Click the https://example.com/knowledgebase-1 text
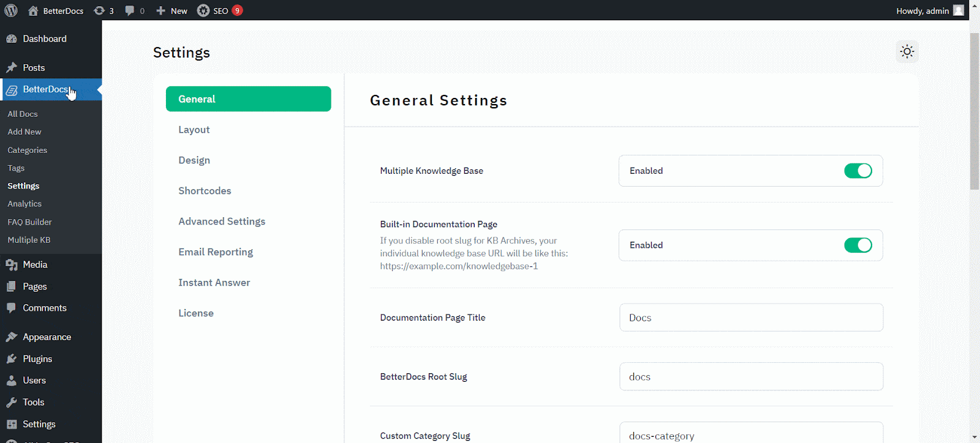 pos(459,266)
